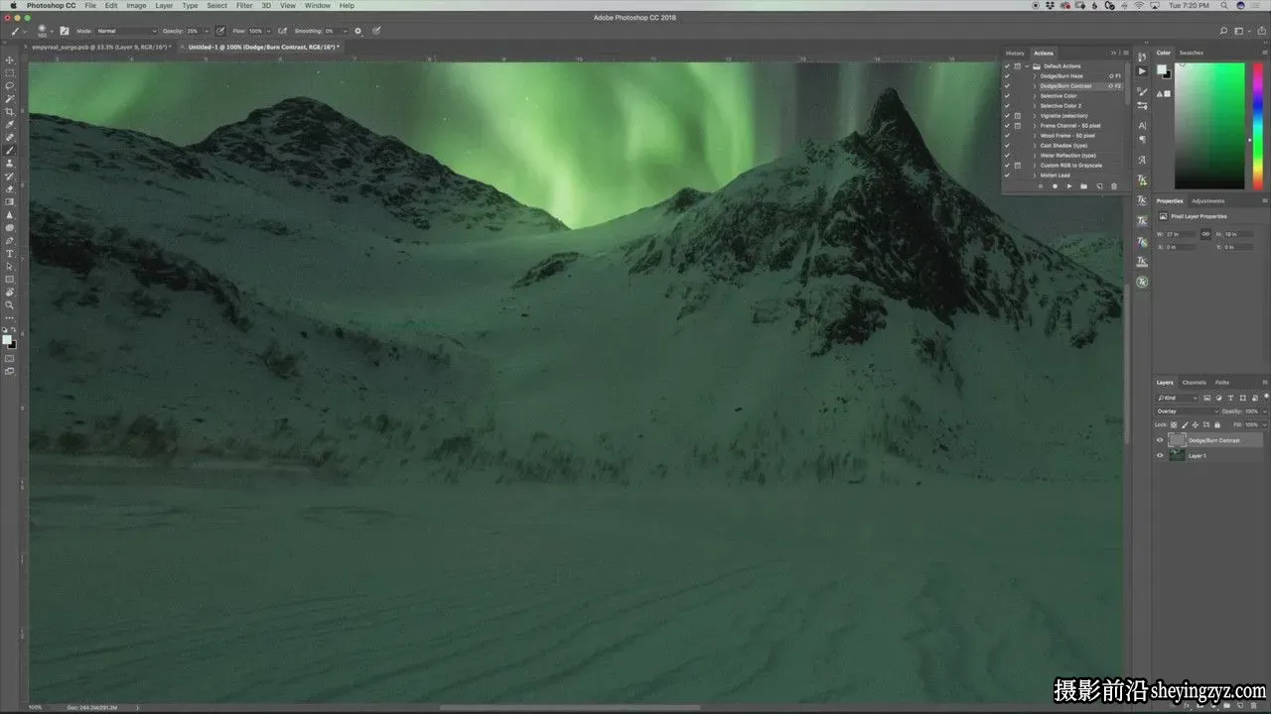Screen dimensions: 1271x714
Task: Toggle the checkmark for the Molten Lead action
Action: (1007, 176)
